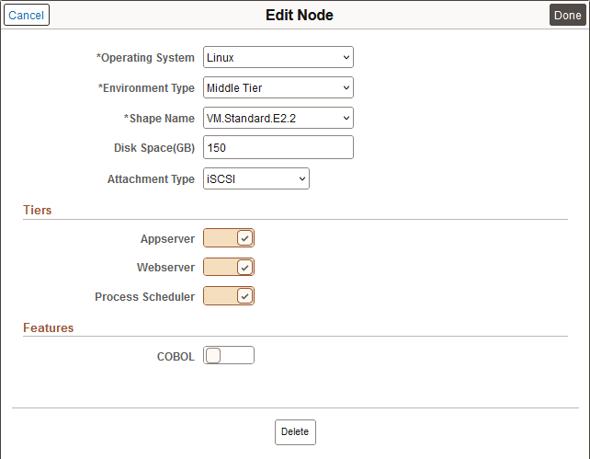Toggle the Process Scheduler switch off
The image size is (590, 459).
[229, 296]
